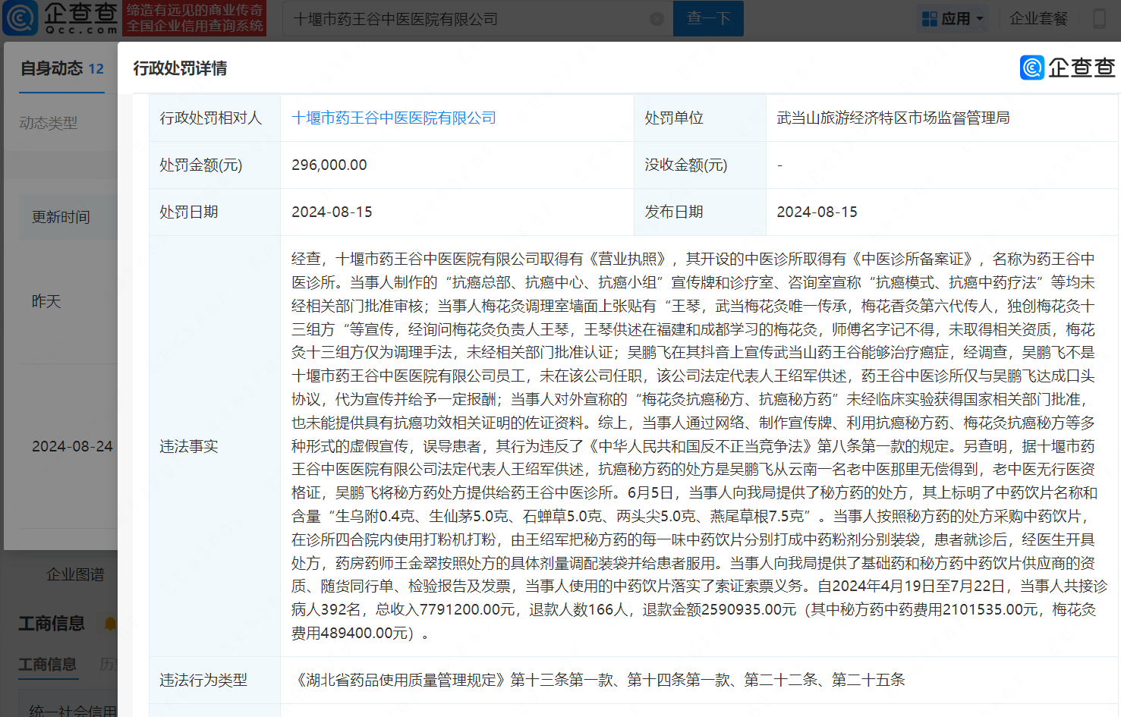The width and height of the screenshot is (1121, 717).
Task: Click the 行政处罚详情 dialog title
Action: click(x=180, y=68)
